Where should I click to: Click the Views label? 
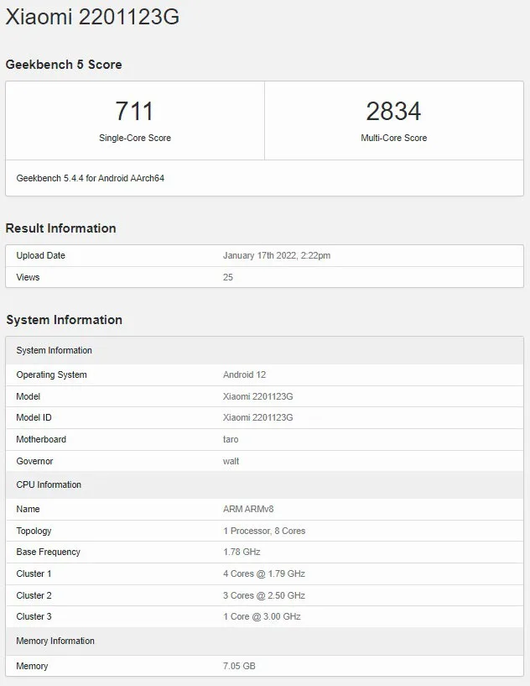pyautogui.click(x=28, y=277)
